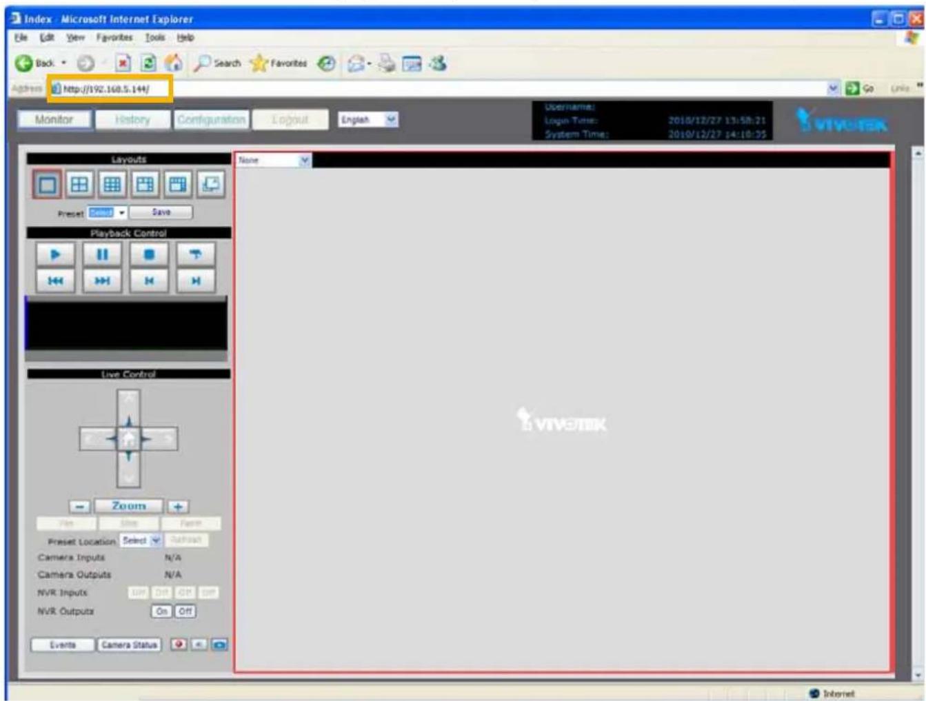
Task: Select the last layout icon in Layouts row
Action: (211, 184)
